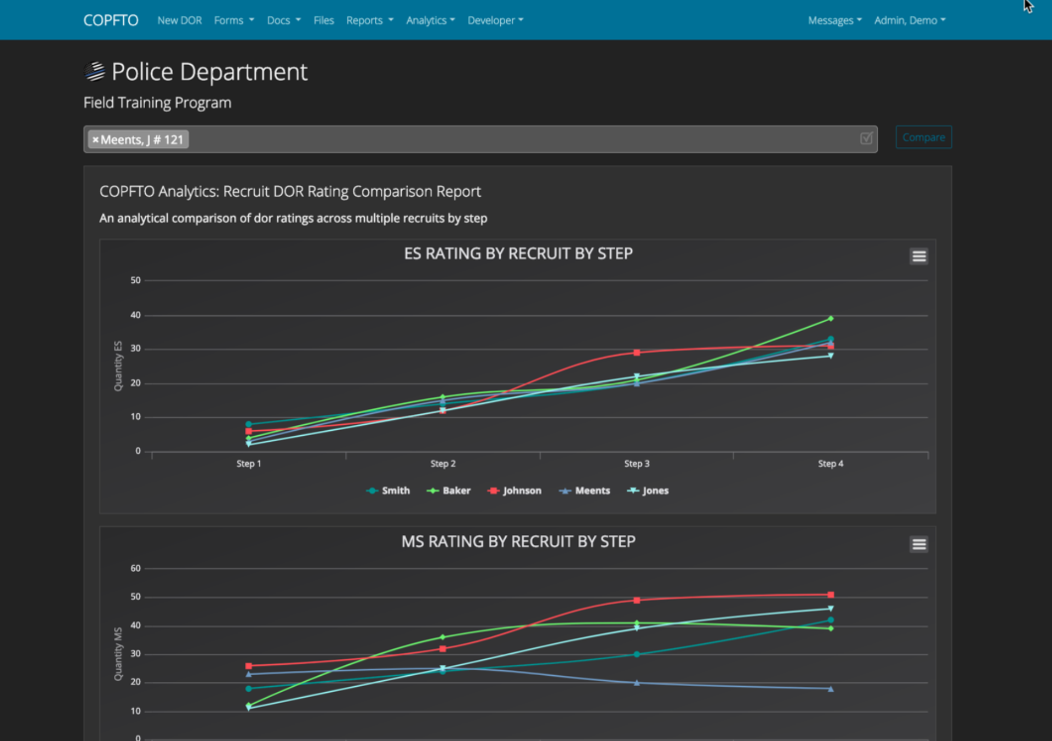Viewport: 1052px width, 741px height.
Task: Click the 'Police Department' heading
Action: coord(209,72)
